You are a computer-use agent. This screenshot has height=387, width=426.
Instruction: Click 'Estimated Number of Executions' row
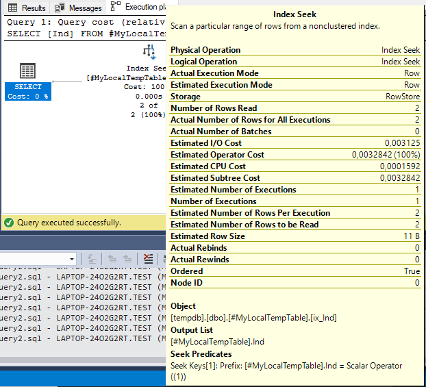coord(295,190)
